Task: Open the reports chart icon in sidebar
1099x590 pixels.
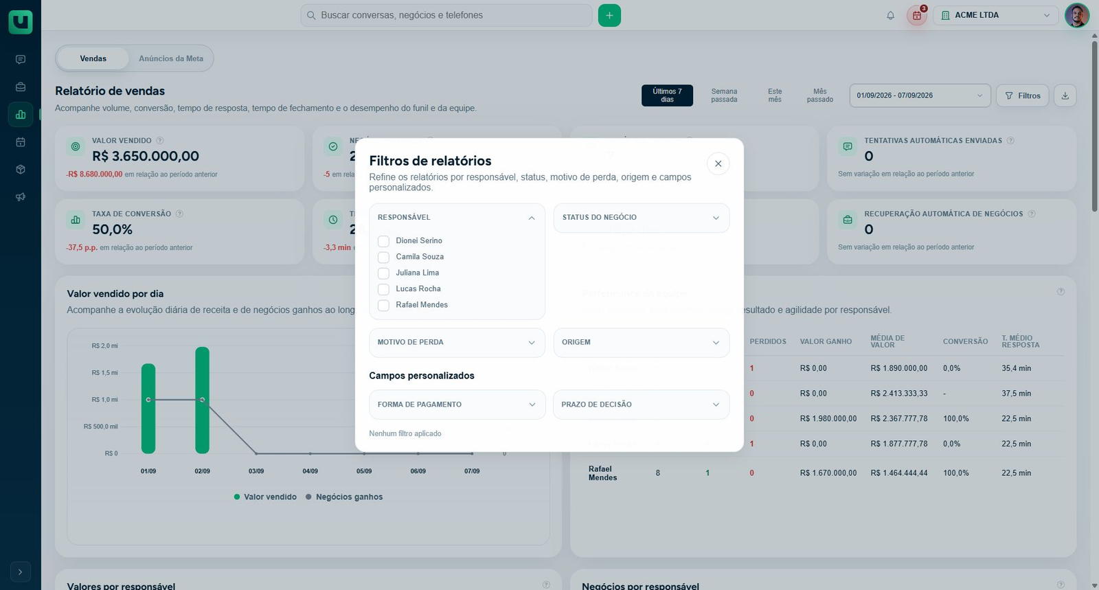Action: [x=21, y=115]
